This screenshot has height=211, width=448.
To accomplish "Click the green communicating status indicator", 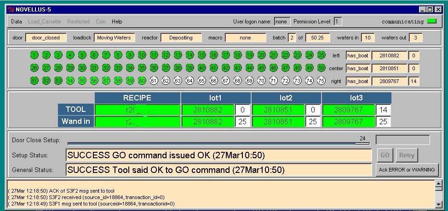I will tap(432, 21).
